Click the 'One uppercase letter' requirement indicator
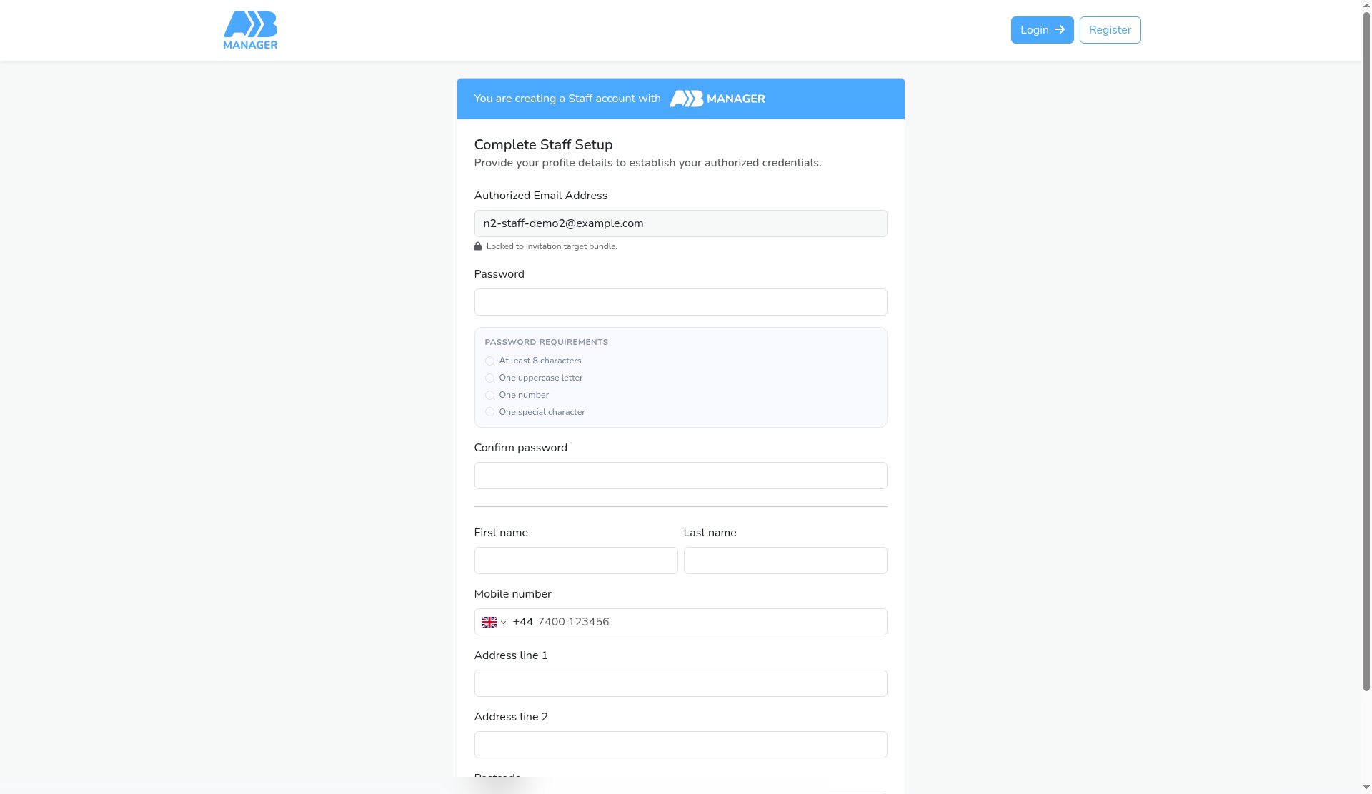Screen dimensions: 1372x794 pyautogui.click(x=489, y=378)
